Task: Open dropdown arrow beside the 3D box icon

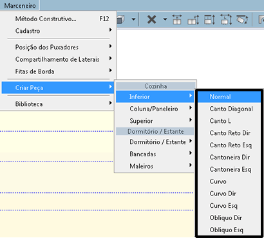Action: (133, 19)
